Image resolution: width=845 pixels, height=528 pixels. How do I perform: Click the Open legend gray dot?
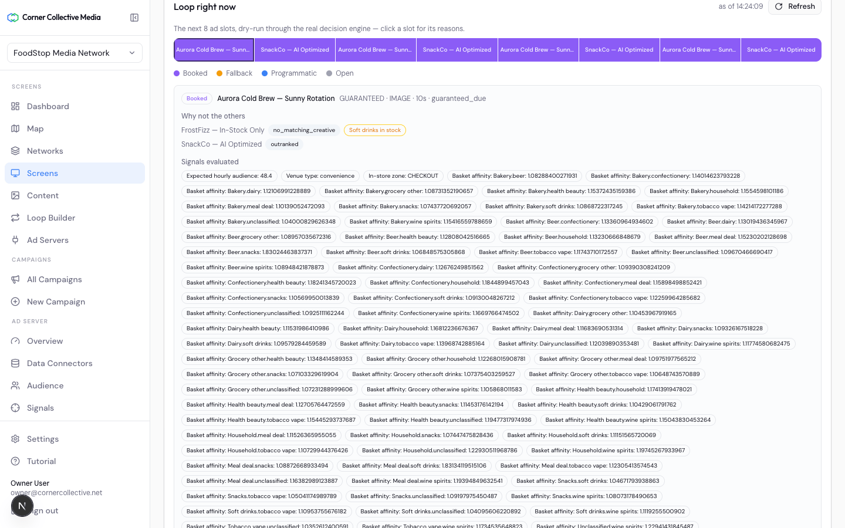329,73
